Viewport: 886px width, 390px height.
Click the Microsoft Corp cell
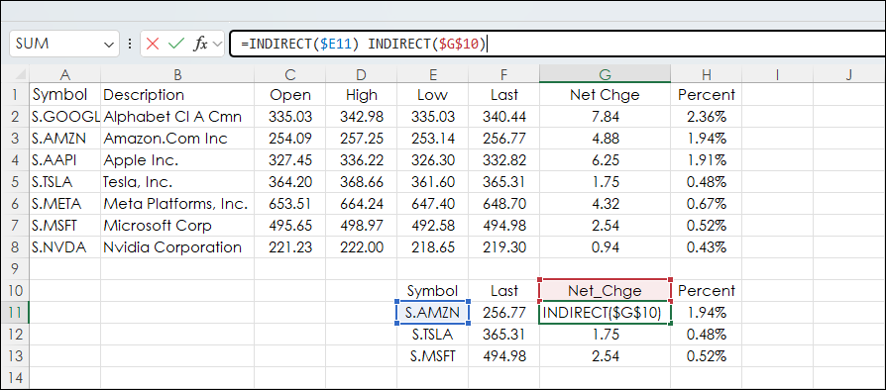[177, 226]
